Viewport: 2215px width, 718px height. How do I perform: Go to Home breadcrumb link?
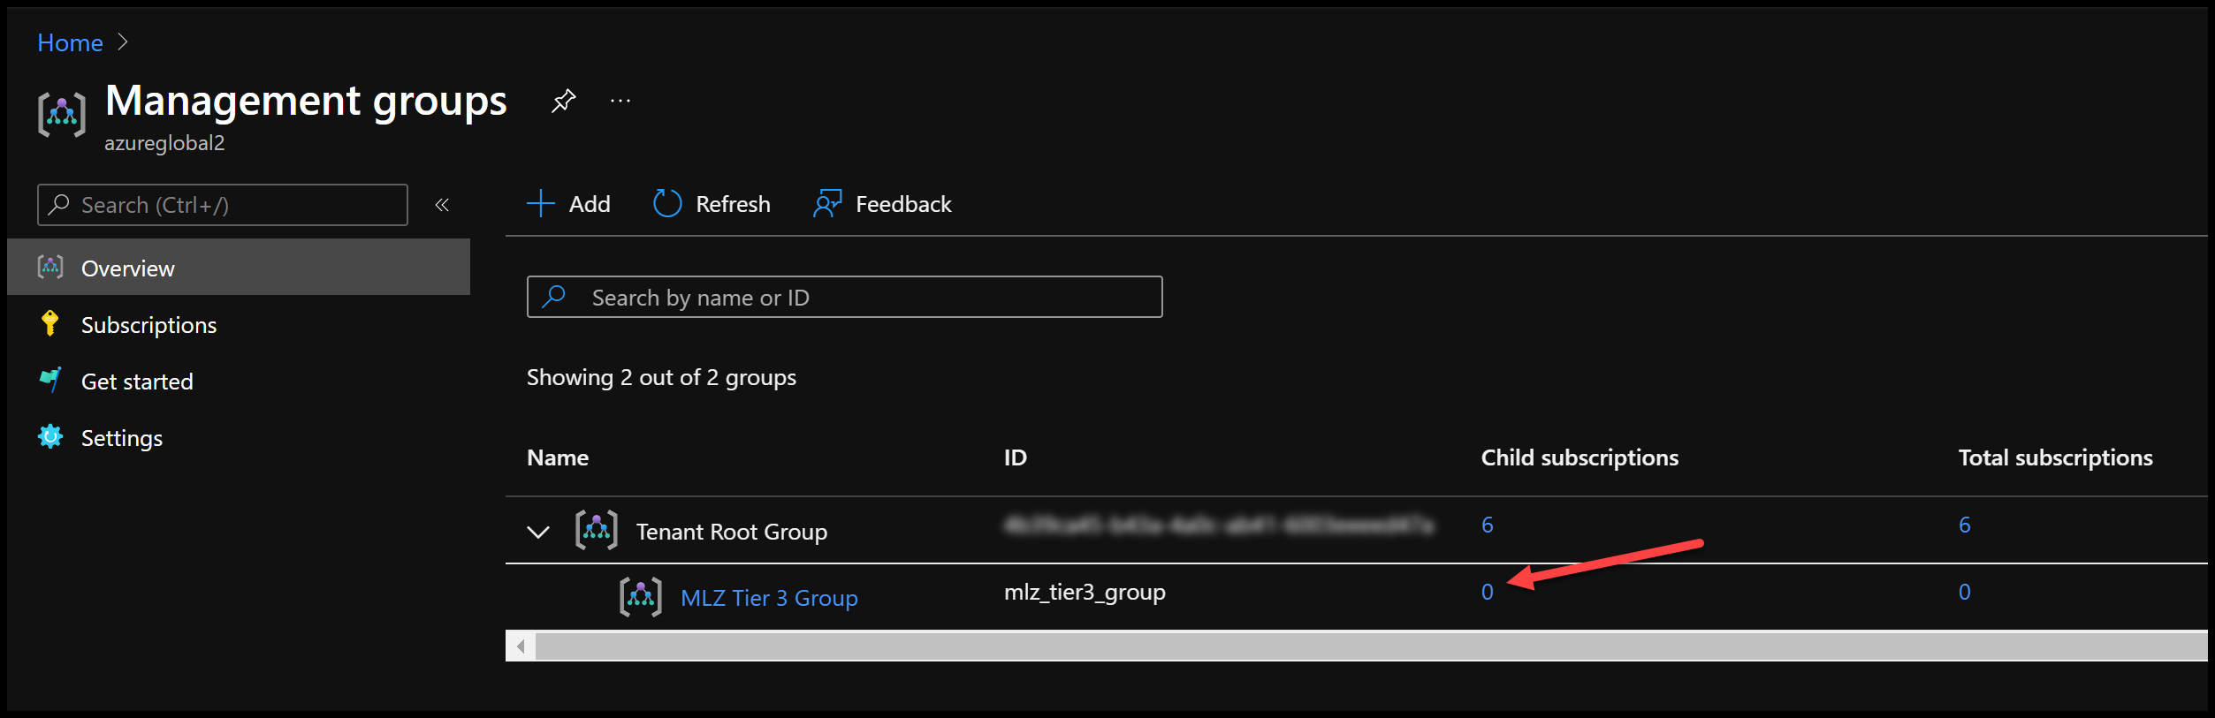click(x=70, y=42)
